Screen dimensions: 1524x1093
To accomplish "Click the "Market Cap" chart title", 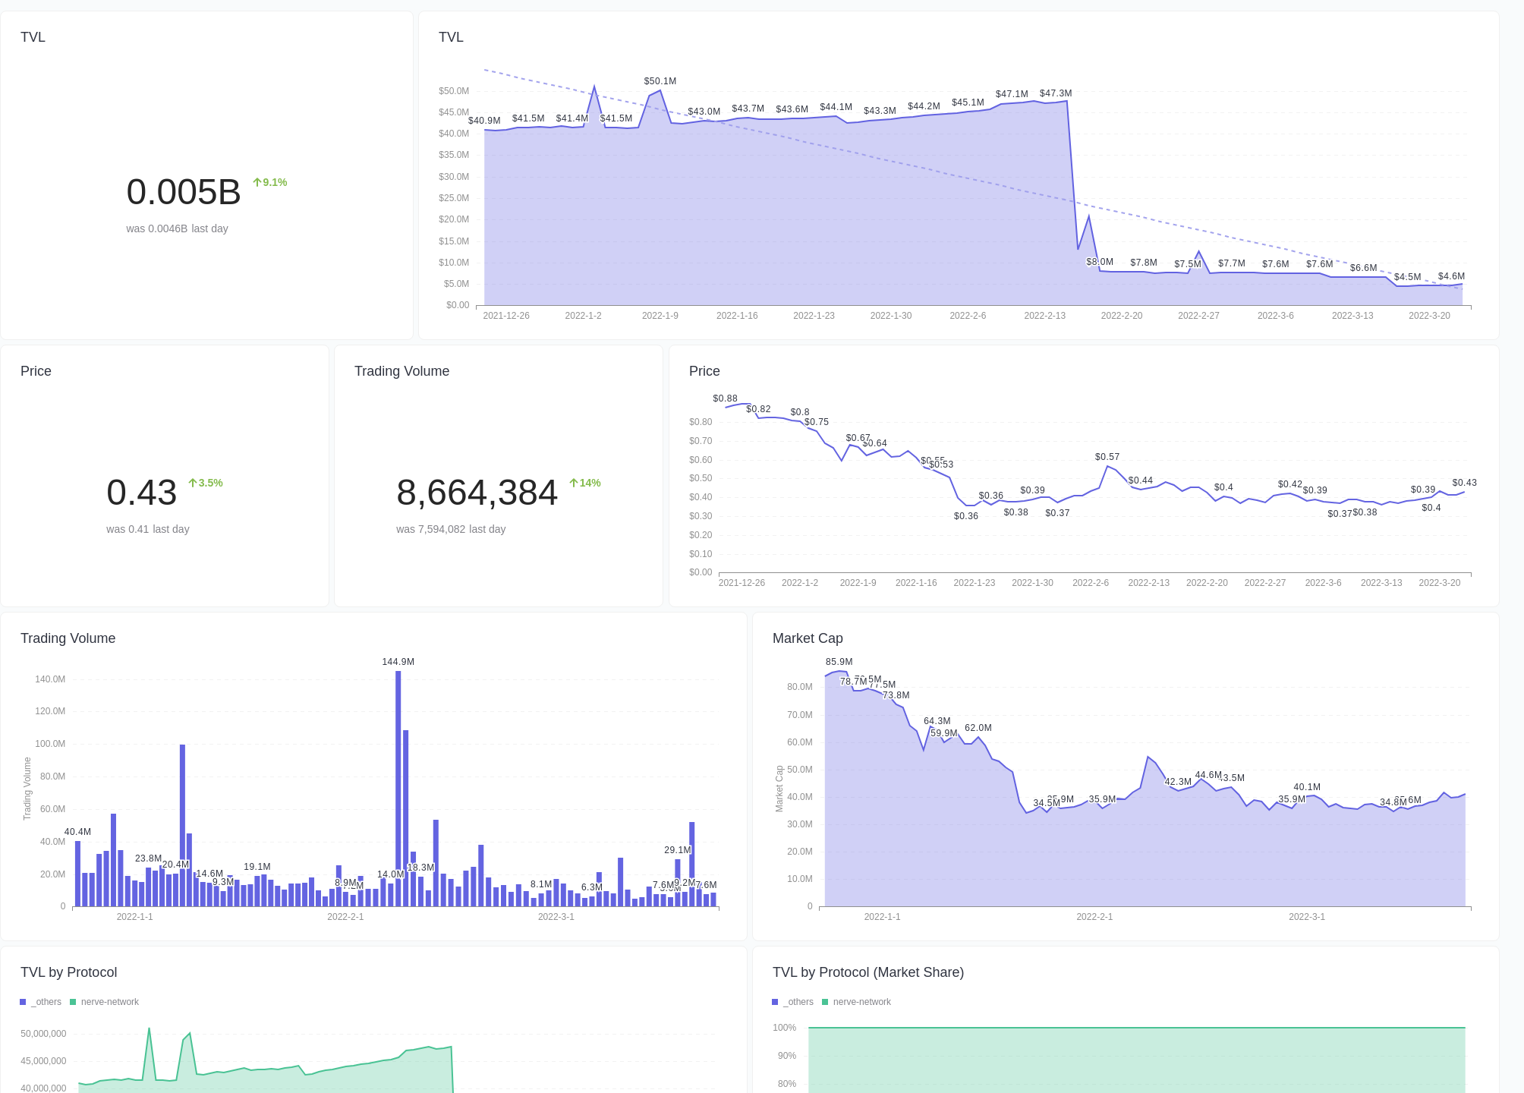I will [x=807, y=638].
